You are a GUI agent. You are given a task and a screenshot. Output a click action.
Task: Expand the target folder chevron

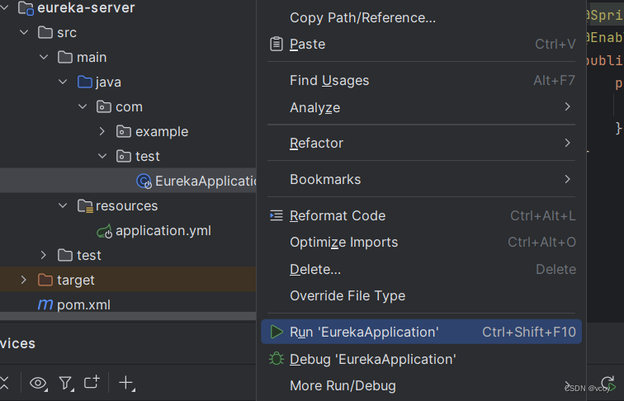click(24, 280)
